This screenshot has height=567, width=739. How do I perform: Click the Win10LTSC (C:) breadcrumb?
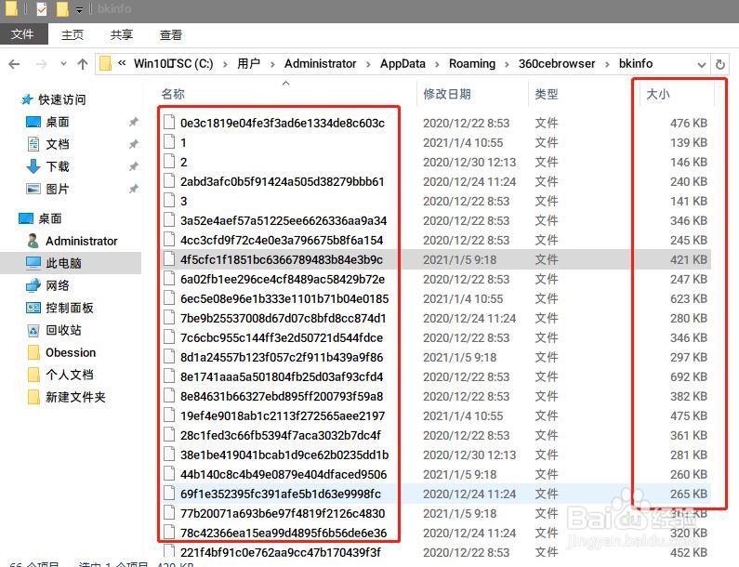173,63
